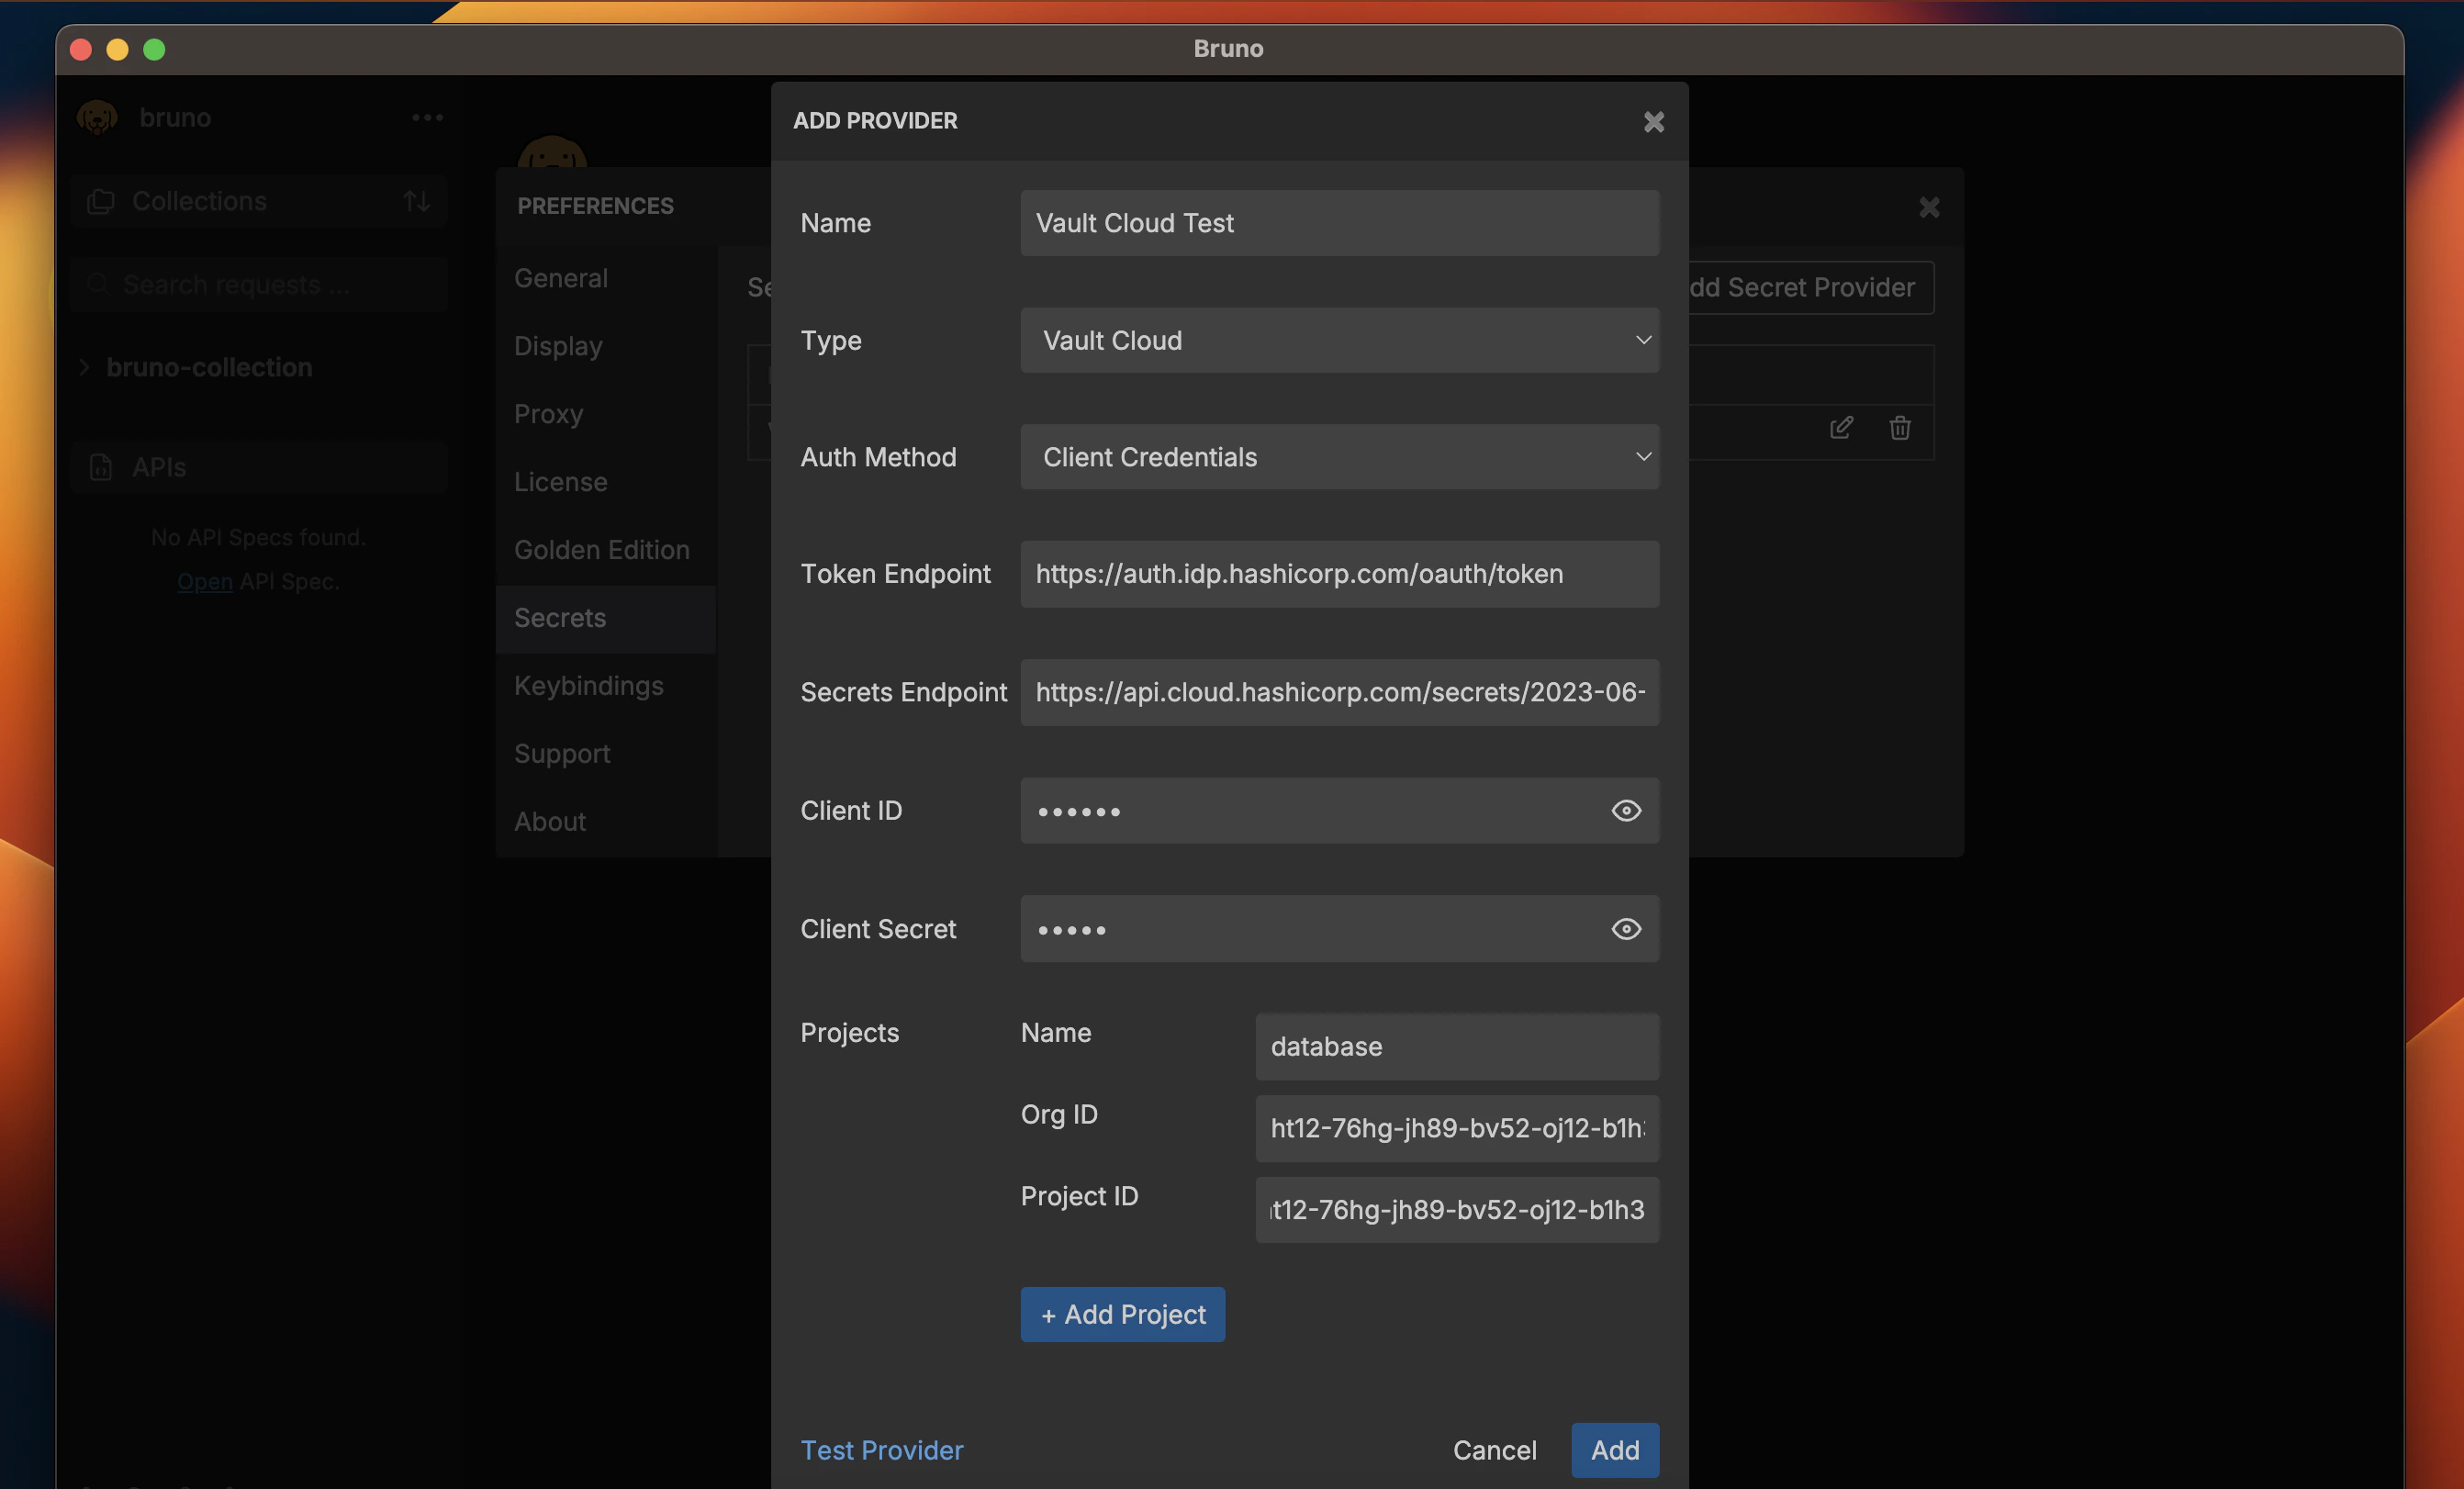This screenshot has width=2464, height=1489.
Task: Reveal the Client ID value with eye icon
Action: [1626, 810]
